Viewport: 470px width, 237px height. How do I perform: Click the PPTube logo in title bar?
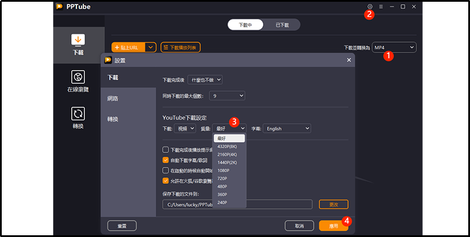(59, 6)
